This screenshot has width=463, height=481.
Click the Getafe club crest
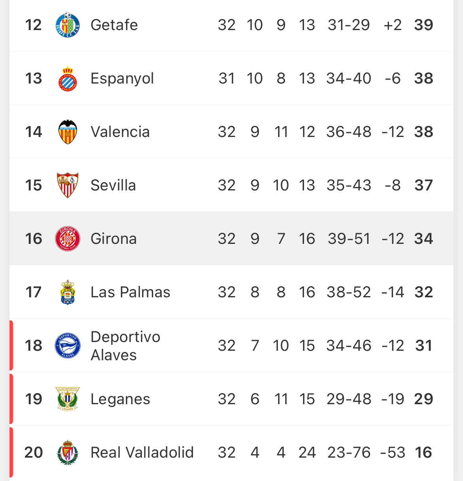68,25
